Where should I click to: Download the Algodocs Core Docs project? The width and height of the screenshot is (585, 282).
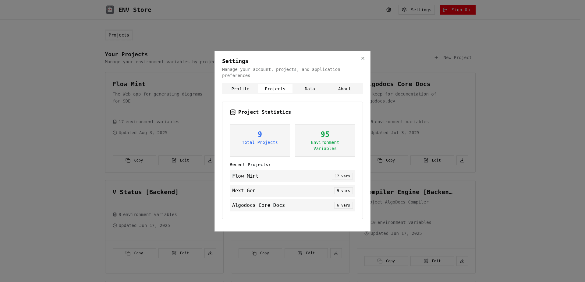coord(462,160)
